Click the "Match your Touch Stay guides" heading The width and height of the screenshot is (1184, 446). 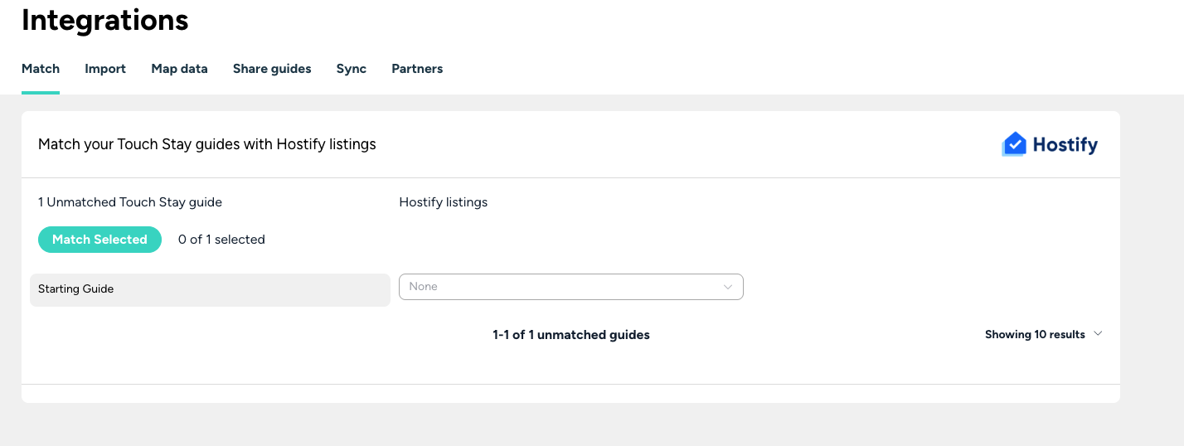(x=207, y=144)
